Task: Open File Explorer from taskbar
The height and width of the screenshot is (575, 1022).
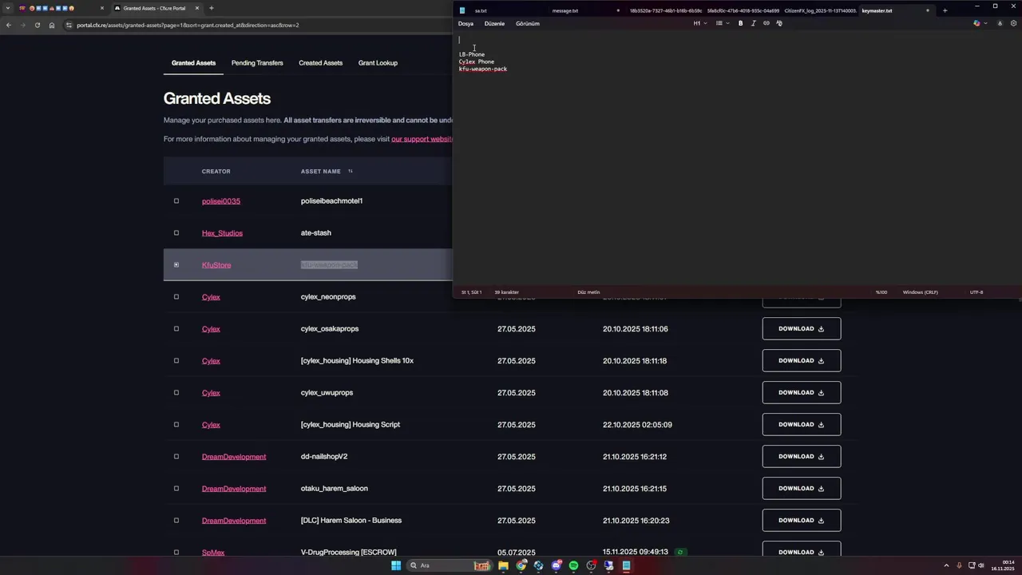Action: click(x=503, y=565)
